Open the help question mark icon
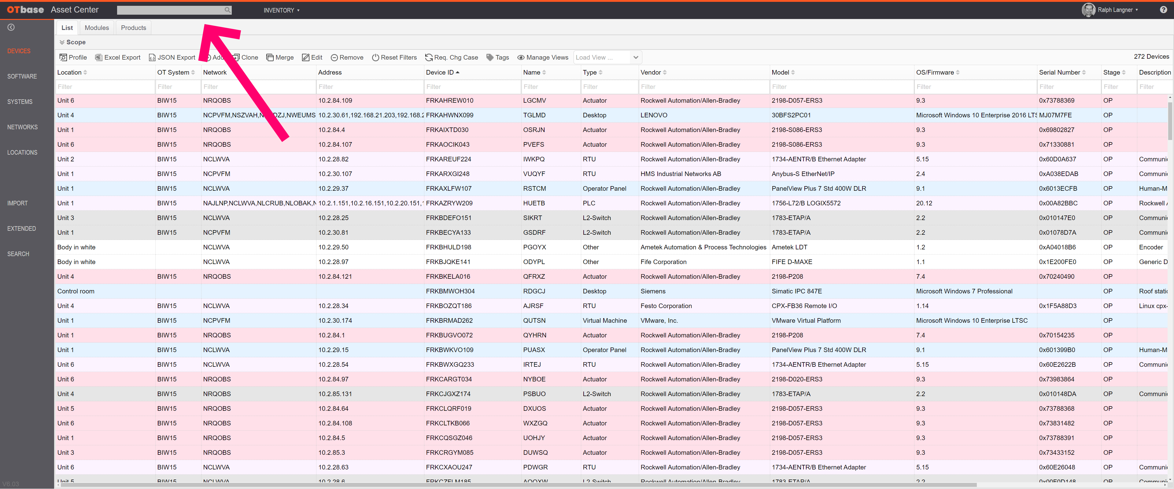The image size is (1174, 489). click(1163, 9)
